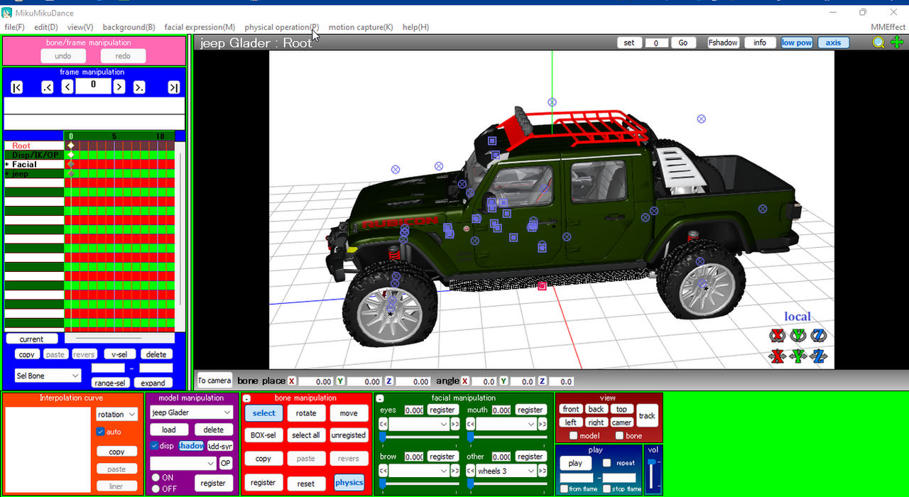Click next other morph arrow button
The width and height of the screenshot is (909, 497).
point(542,471)
